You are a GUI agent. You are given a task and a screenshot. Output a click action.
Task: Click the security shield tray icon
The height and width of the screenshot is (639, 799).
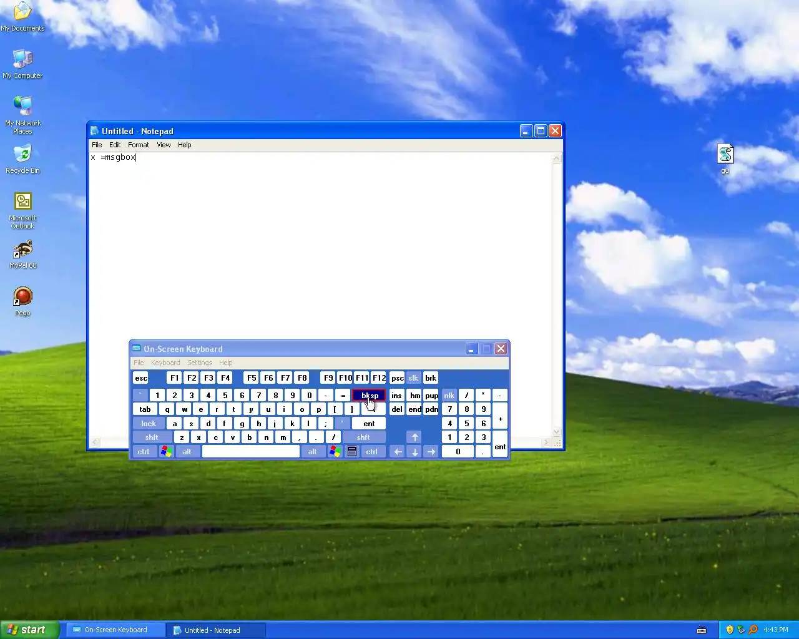click(x=730, y=630)
